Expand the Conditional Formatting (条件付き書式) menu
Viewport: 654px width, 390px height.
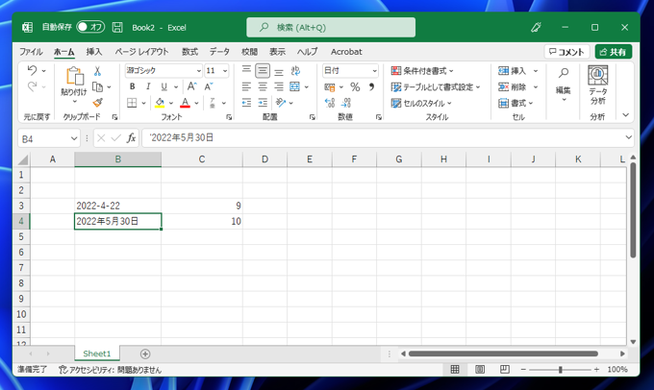[422, 71]
